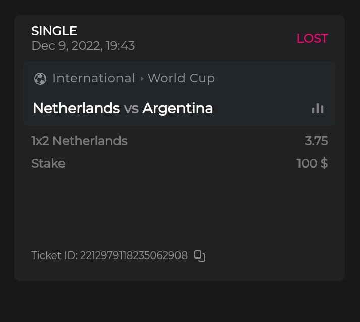Click the empty area below Stake row
This screenshot has width=360, height=322.
pyautogui.click(x=179, y=207)
